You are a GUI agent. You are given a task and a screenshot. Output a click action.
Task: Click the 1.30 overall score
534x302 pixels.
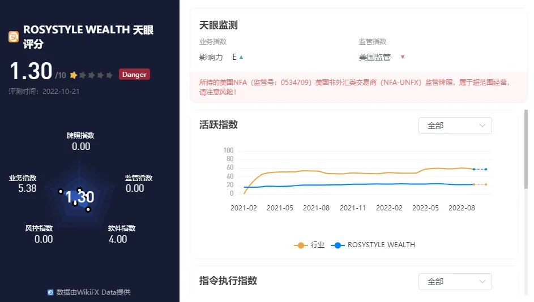pyautogui.click(x=31, y=71)
